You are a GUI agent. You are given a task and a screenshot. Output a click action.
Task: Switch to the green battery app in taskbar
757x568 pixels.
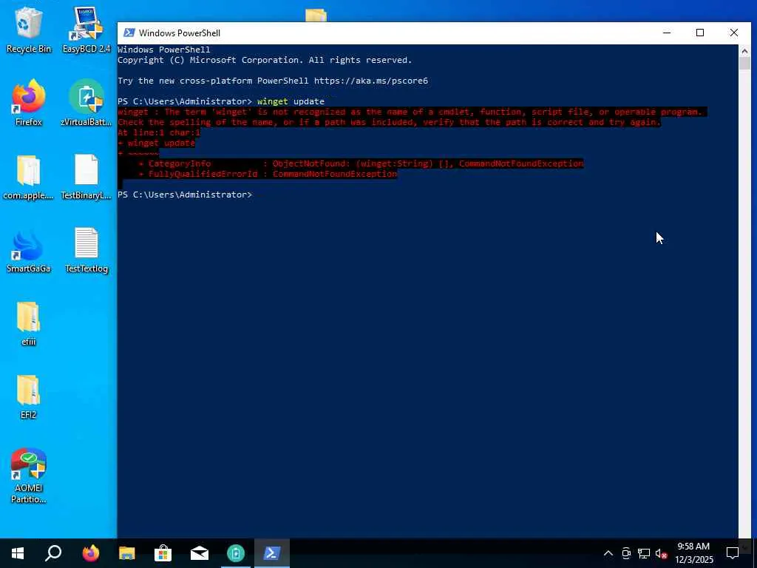click(x=236, y=553)
